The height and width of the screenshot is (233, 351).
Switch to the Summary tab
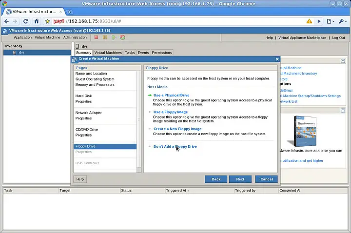(83, 53)
